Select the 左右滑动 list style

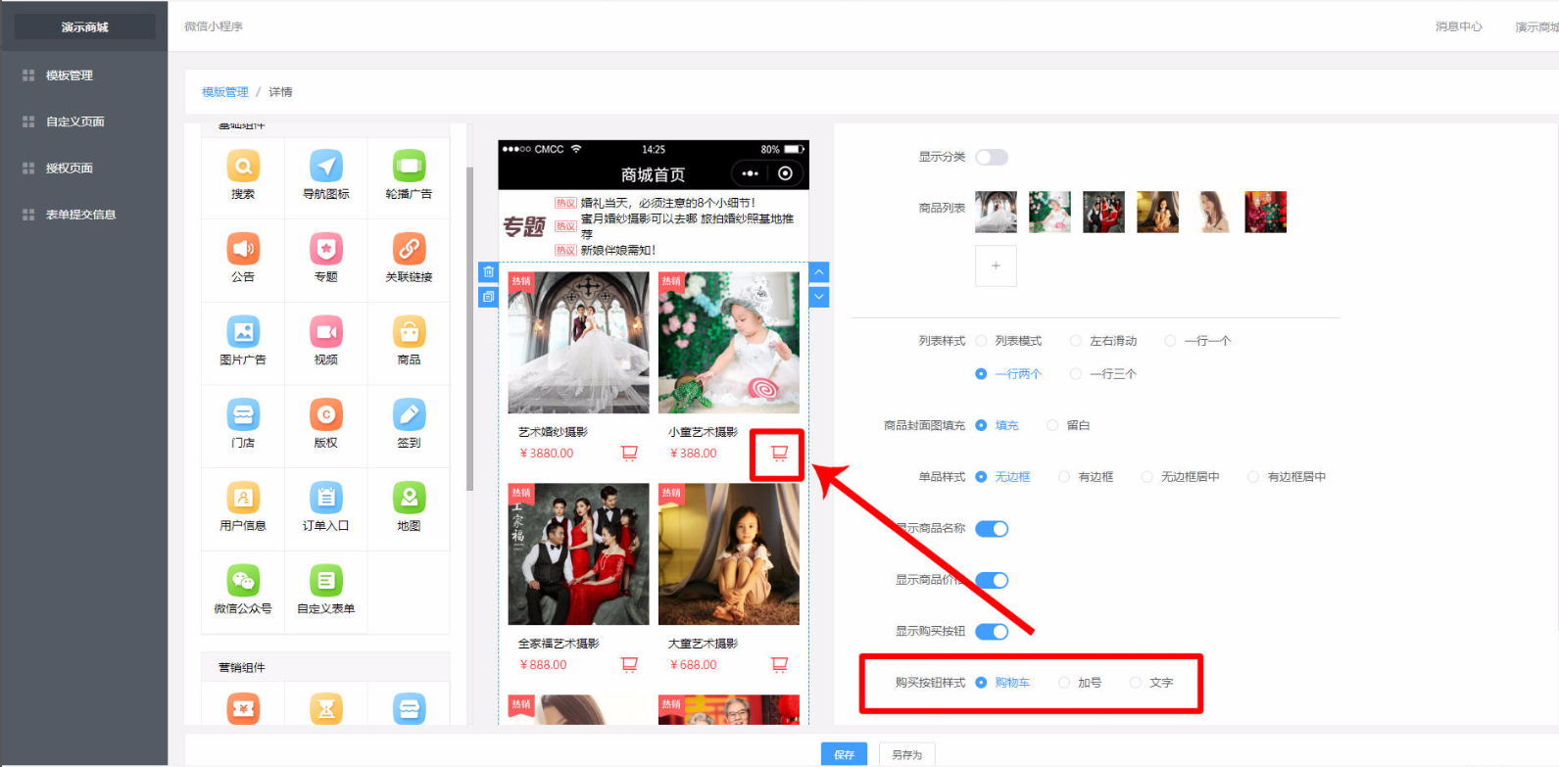[1103, 341]
